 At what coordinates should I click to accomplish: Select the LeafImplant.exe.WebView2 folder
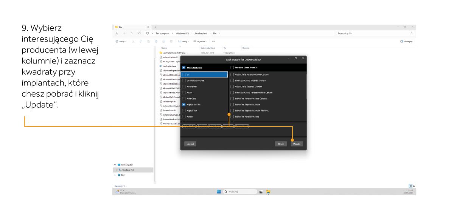(173, 53)
